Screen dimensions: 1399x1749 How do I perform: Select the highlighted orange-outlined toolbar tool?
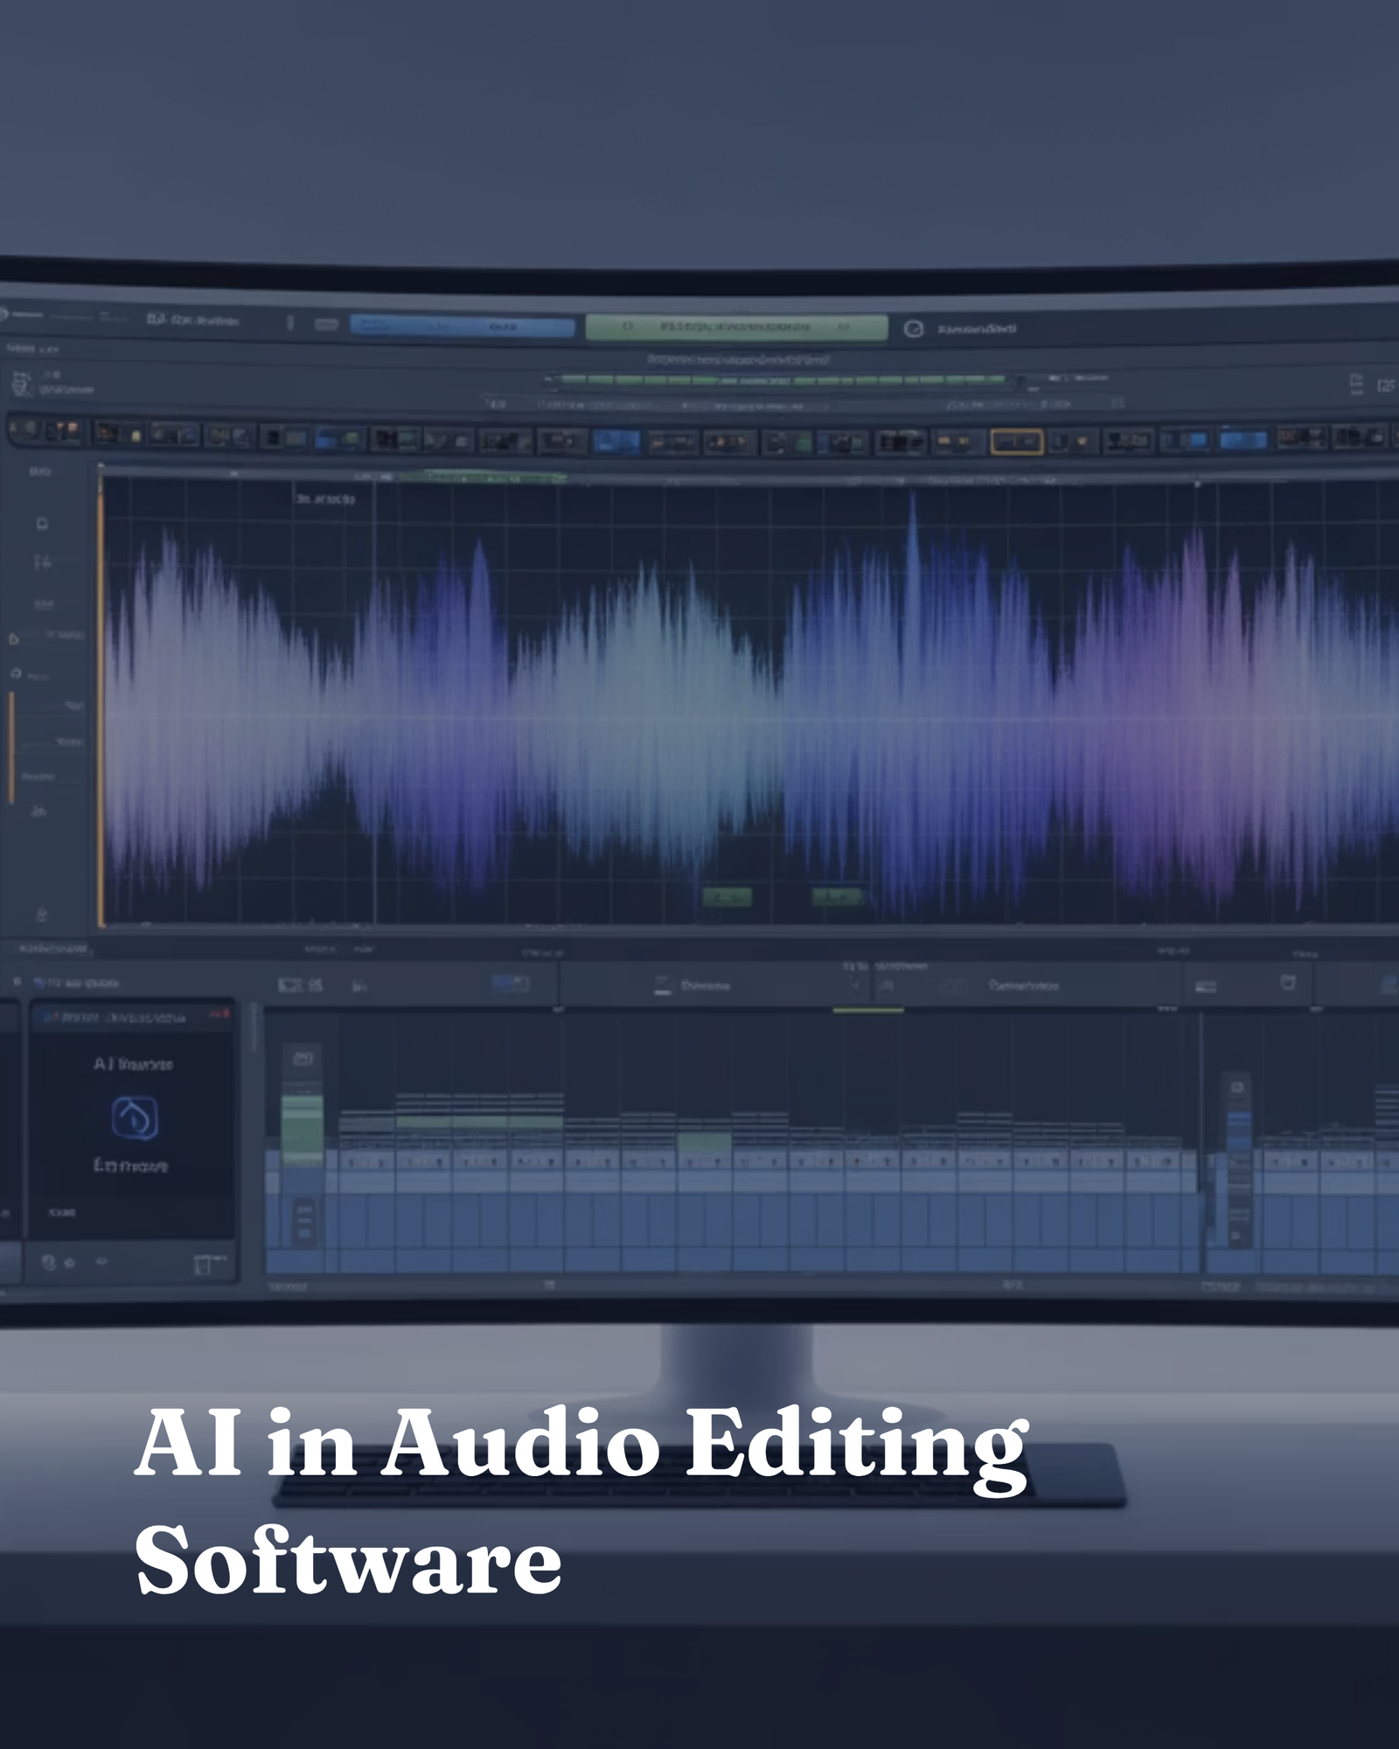click(x=1017, y=440)
